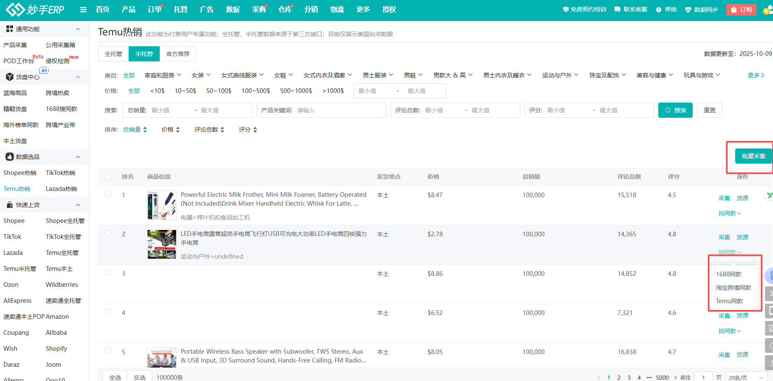773x381 pixels.
Task: Click the 批量采集 button
Action: tap(753, 156)
